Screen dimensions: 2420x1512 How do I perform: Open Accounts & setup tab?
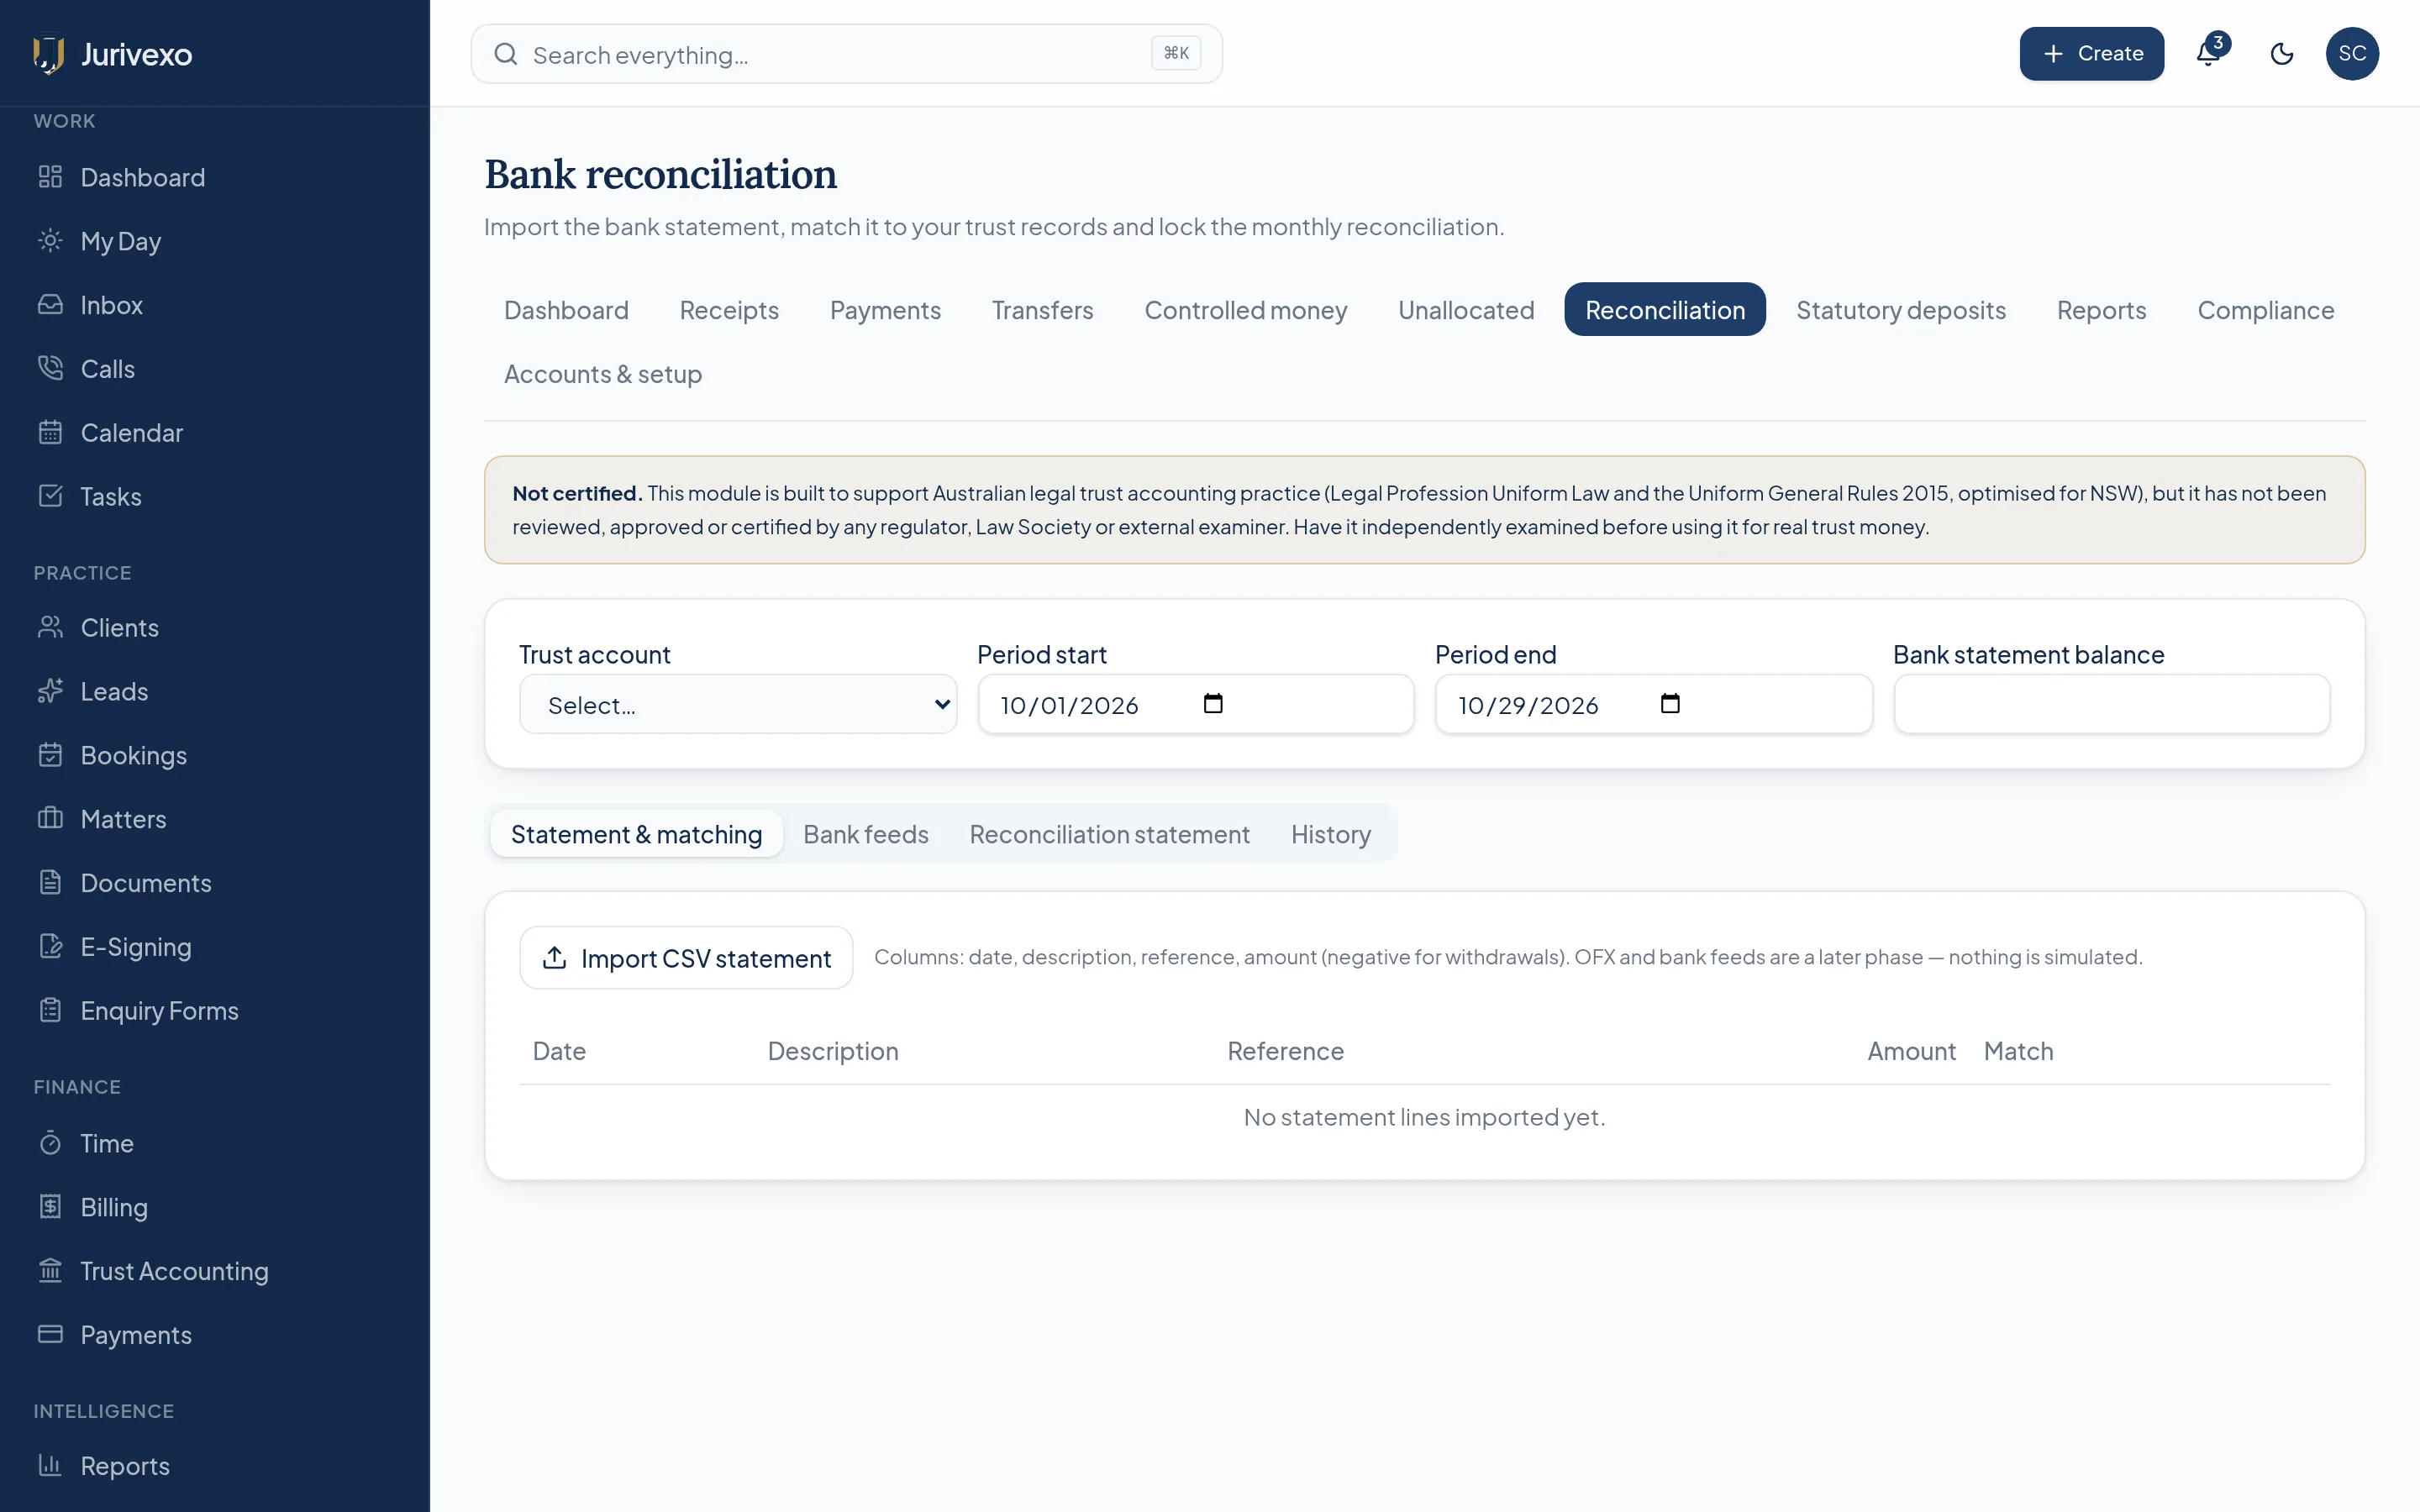coord(603,374)
